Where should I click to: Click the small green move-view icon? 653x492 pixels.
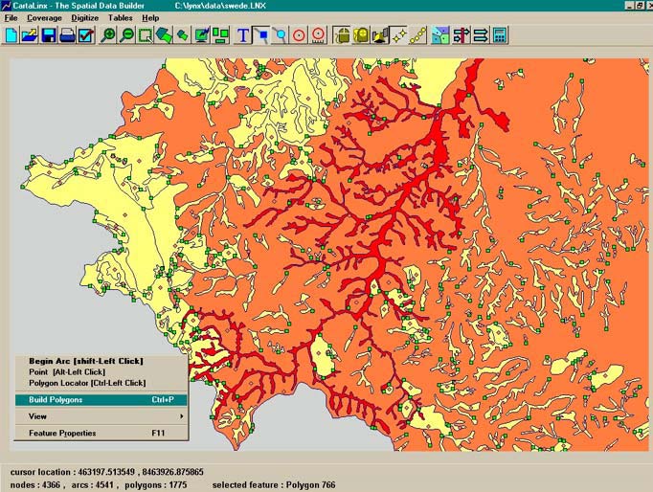(183, 35)
